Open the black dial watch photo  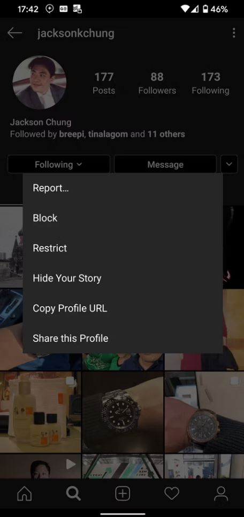tap(123, 412)
